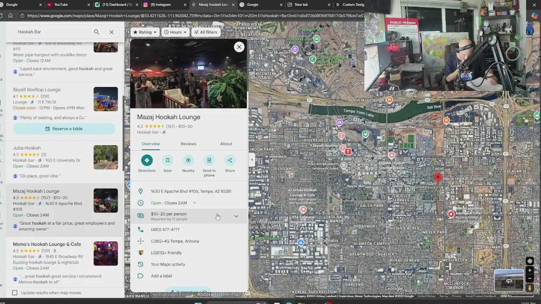Click the Juba Hookah map marker
The height and width of the screenshot is (304, 541).
click(391, 155)
